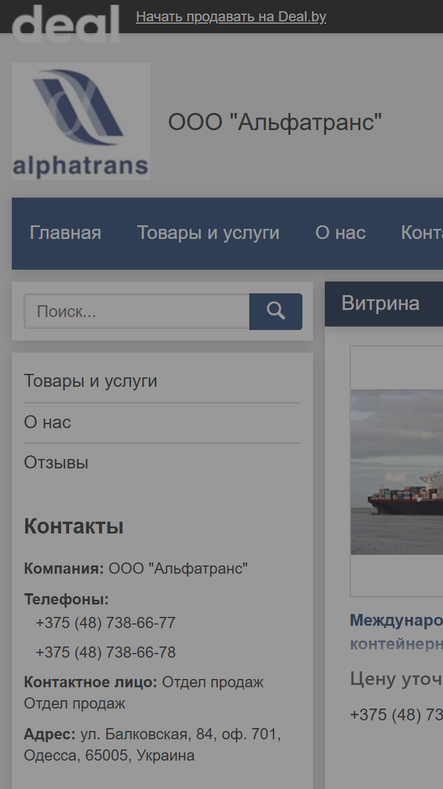Switch to the Витрина tab
This screenshot has height=789, width=443.
pos(381,303)
